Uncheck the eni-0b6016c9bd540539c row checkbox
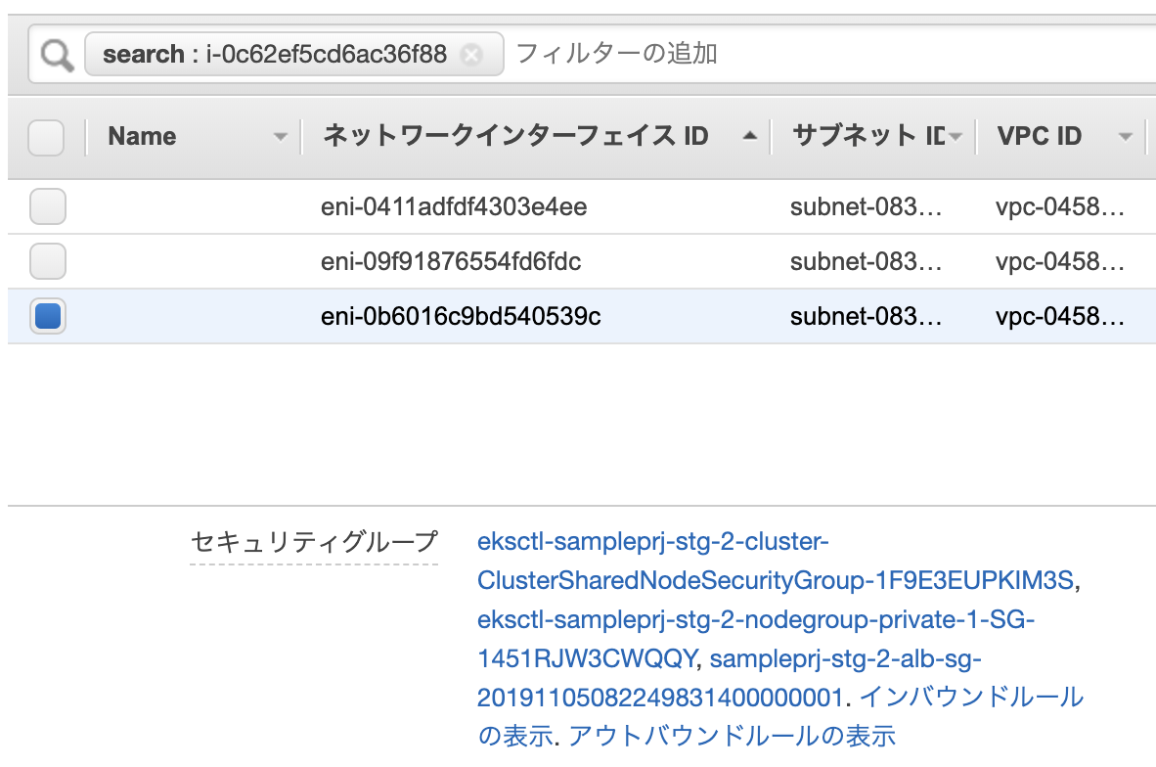This screenshot has height=767, width=1156. point(47,316)
